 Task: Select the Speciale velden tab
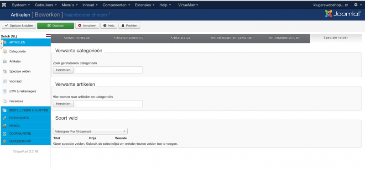point(336,38)
